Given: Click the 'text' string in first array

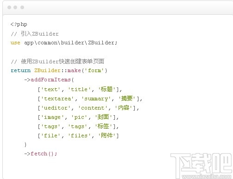Looking at the screenshot, I should pyautogui.click(x=50, y=89).
